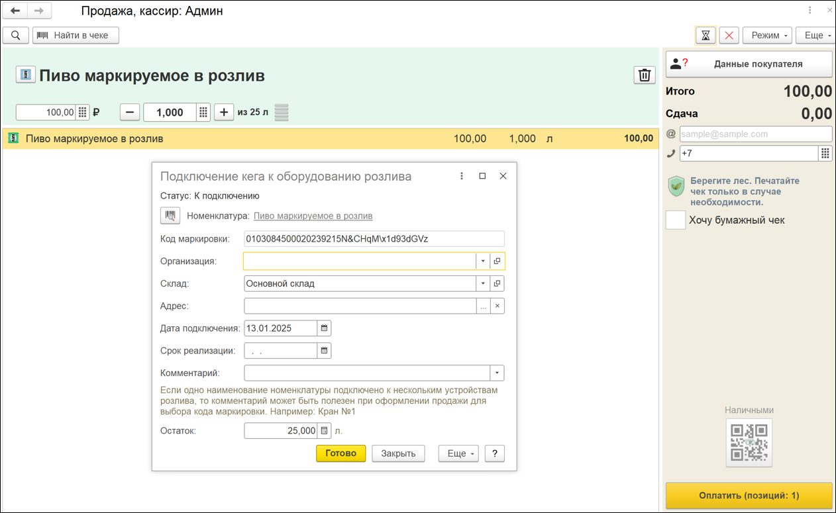Open the Режим dropdown menu
This screenshot has height=513, width=836.
767,35
